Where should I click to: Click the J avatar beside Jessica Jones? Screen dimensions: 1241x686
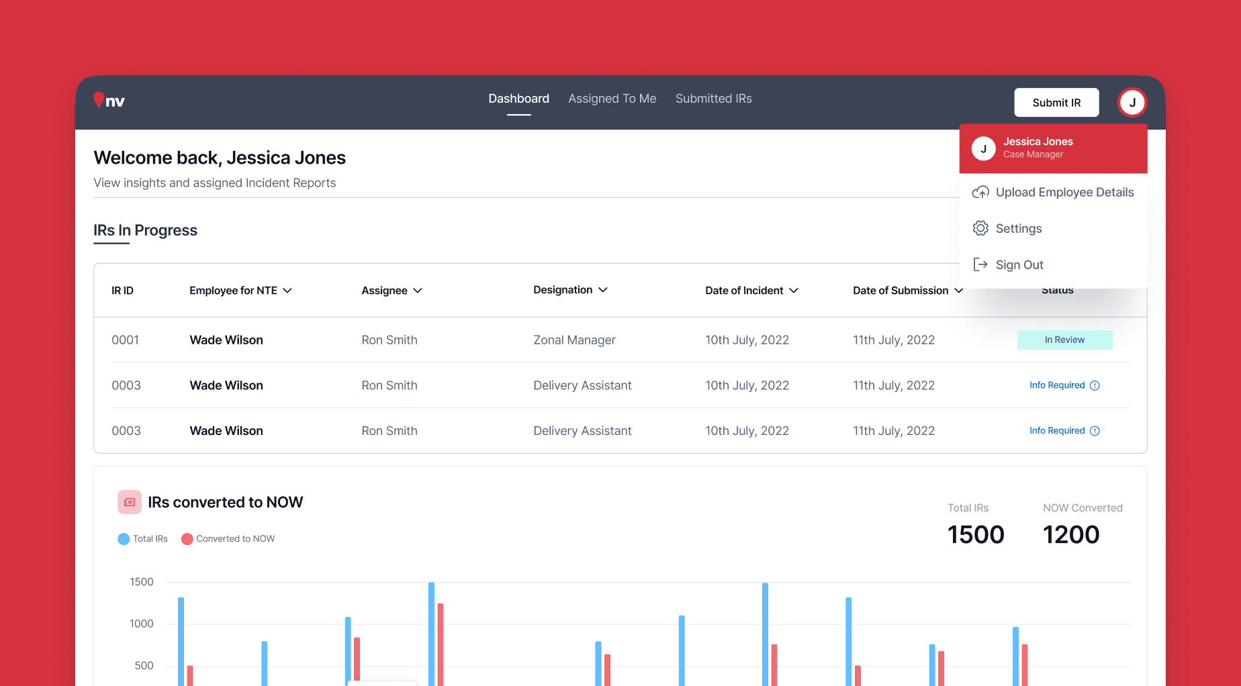[x=984, y=148]
